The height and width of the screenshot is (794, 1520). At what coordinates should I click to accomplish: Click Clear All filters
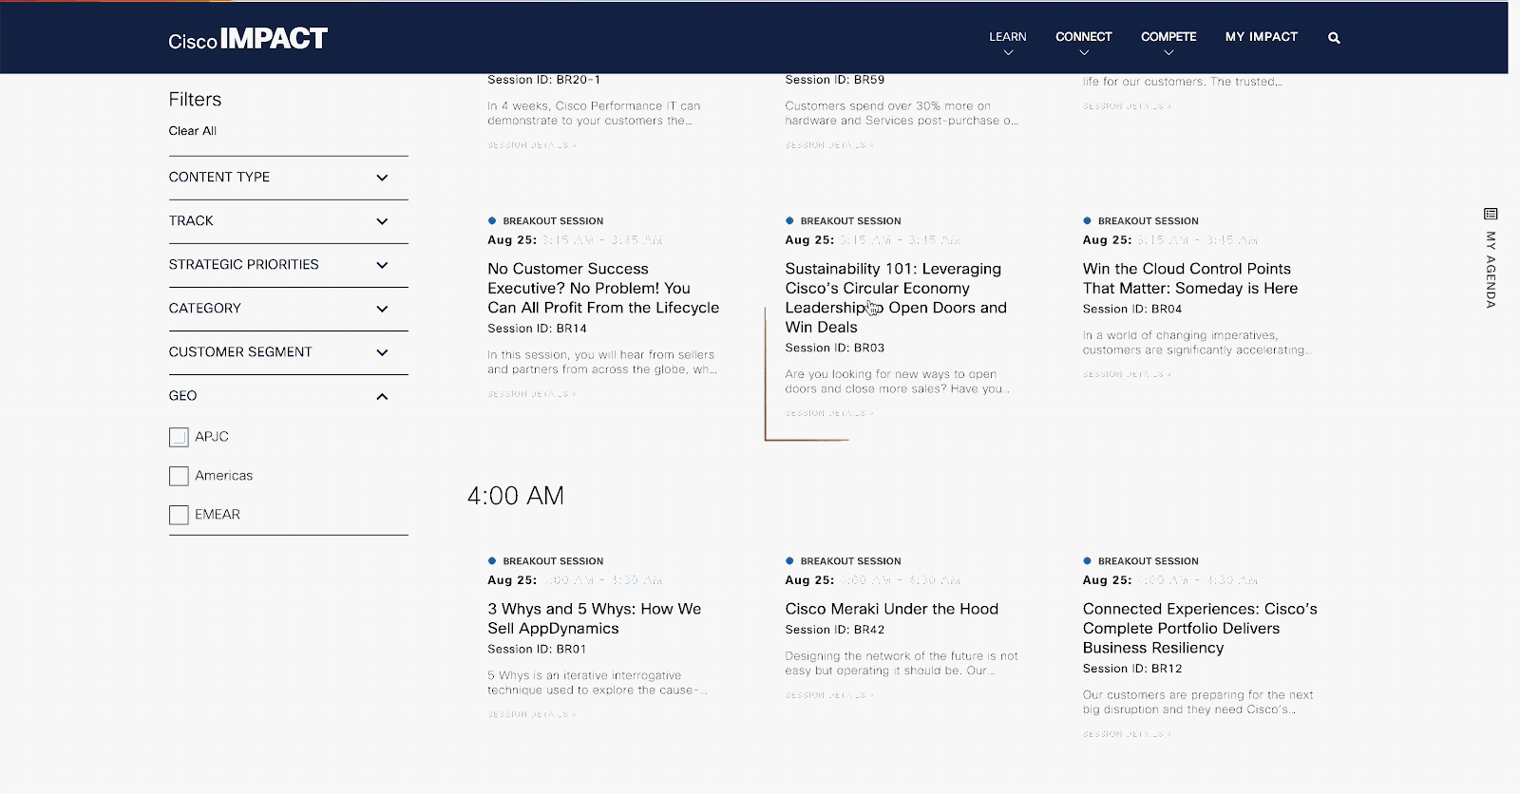(x=193, y=131)
